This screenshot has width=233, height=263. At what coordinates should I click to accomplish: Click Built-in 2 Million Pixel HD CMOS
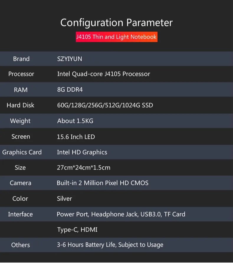click(103, 183)
